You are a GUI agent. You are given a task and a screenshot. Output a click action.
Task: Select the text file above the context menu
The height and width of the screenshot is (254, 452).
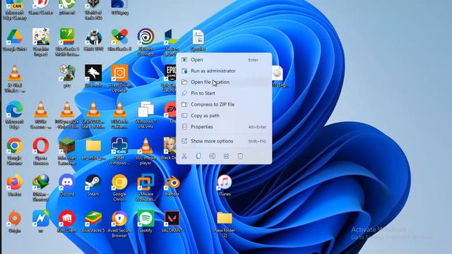pos(198,40)
